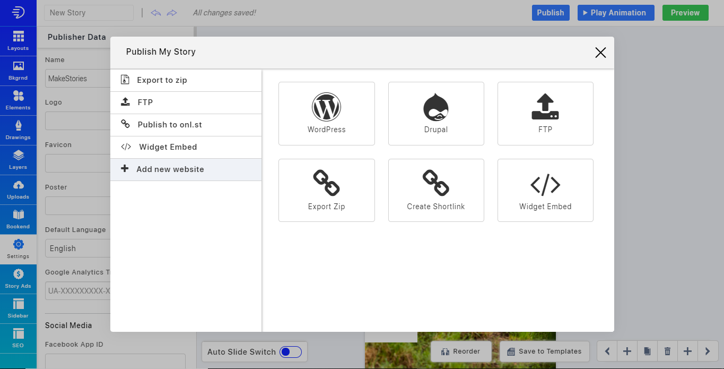Open the Elements sidebar panel

pyautogui.click(x=18, y=100)
